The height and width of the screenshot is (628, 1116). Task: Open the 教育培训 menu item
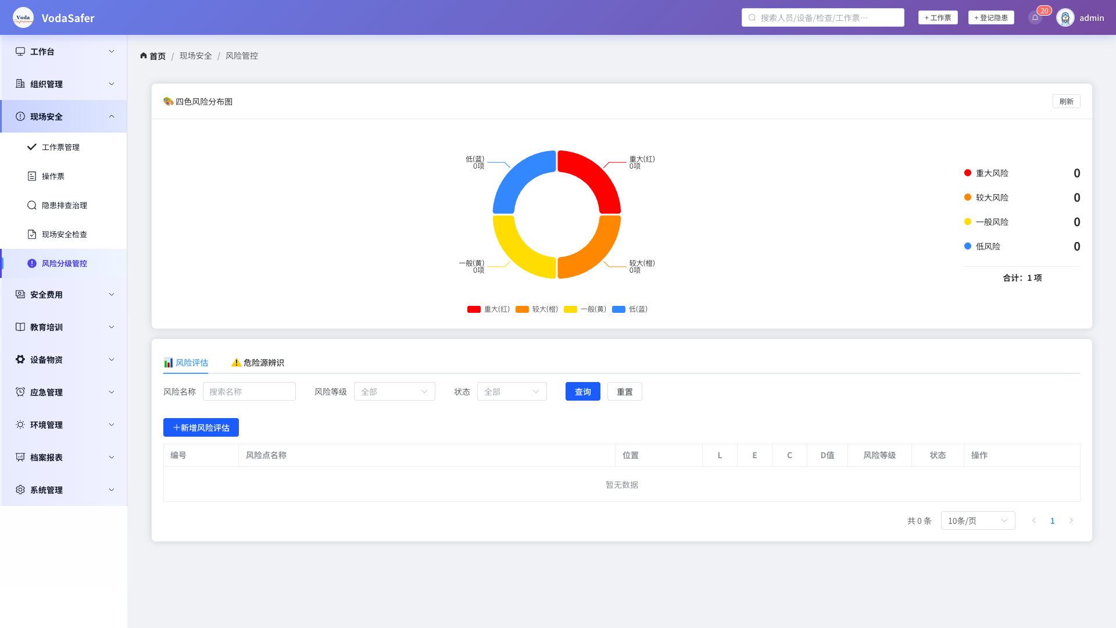63,327
